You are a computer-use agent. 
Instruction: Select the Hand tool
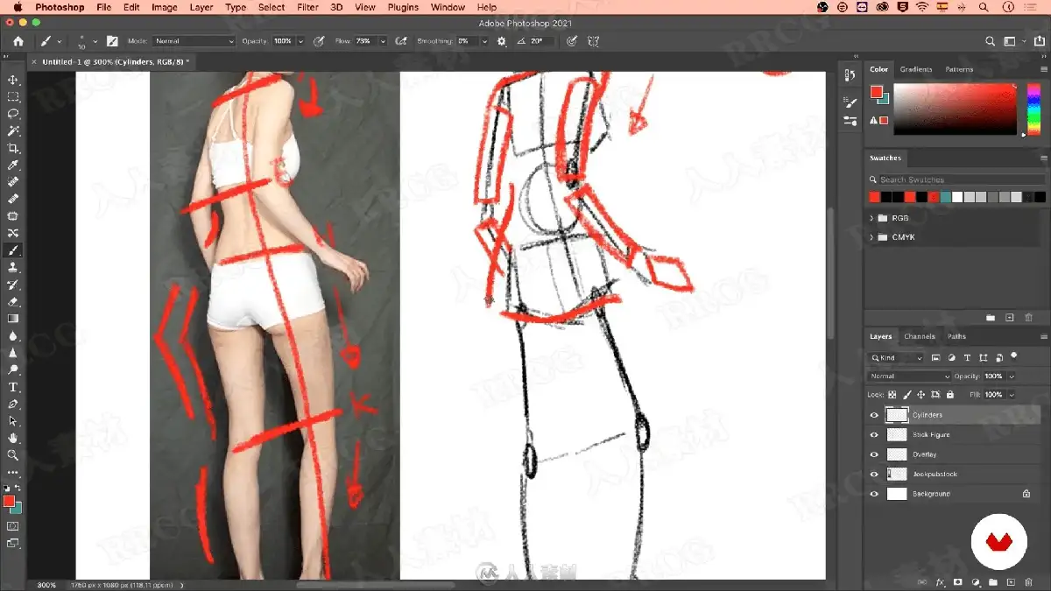click(13, 438)
